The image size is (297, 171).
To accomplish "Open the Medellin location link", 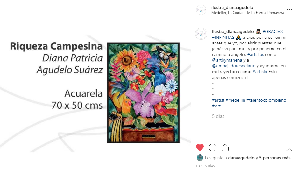I will click(248, 13).
